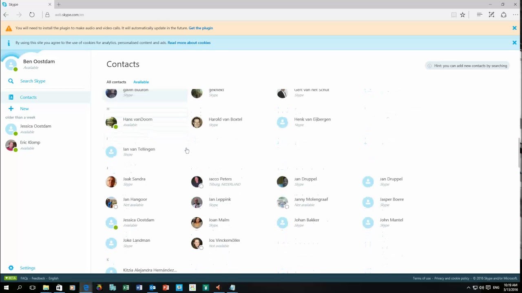Click Janny Molengraaf's profile photo
This screenshot has height=293, width=522.
pos(283,202)
